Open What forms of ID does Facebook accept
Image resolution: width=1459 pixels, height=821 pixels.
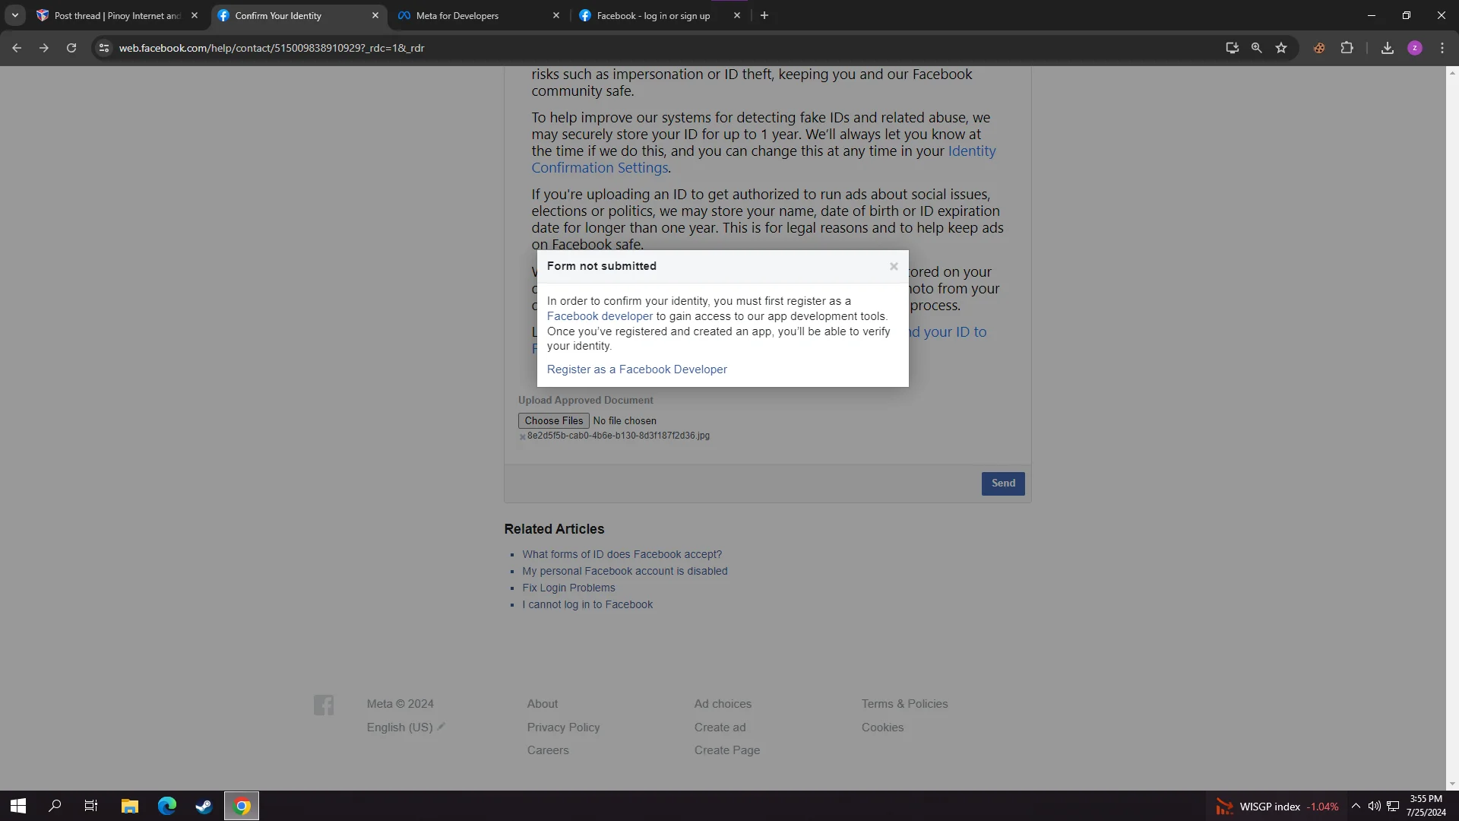(x=622, y=554)
